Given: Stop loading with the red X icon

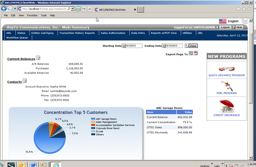Looking at the screenshot, I should [89, 9].
